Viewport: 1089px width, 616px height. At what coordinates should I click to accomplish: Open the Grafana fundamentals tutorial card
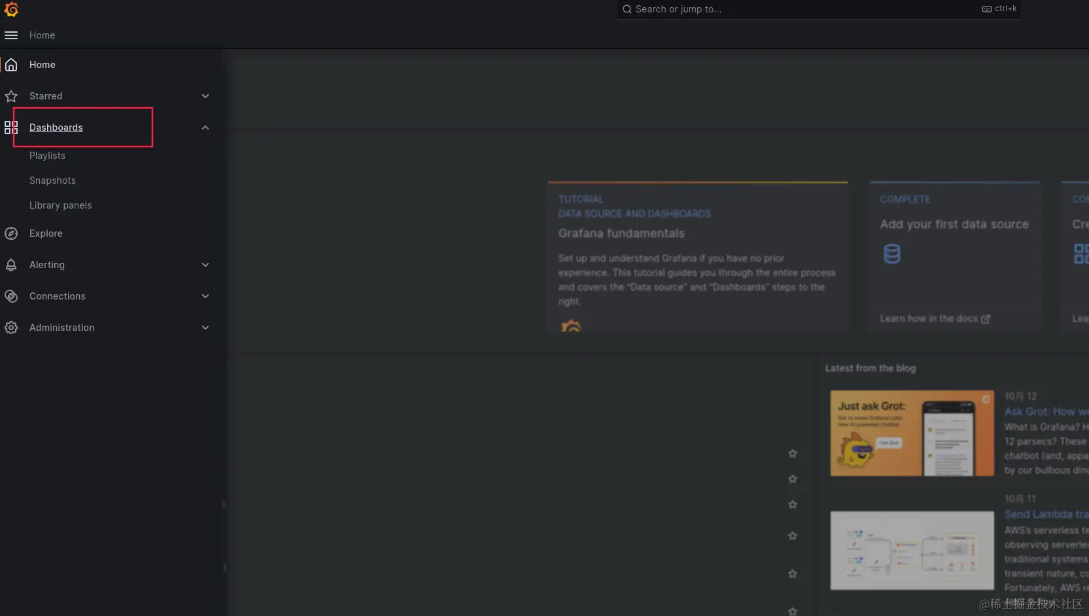point(698,256)
